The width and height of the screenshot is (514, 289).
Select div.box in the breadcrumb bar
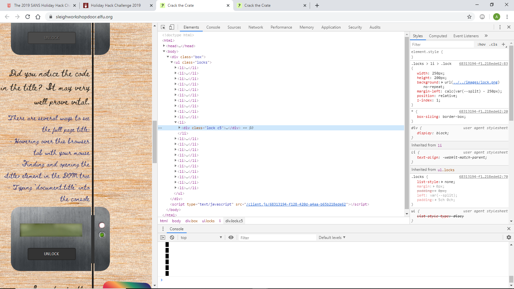191,221
